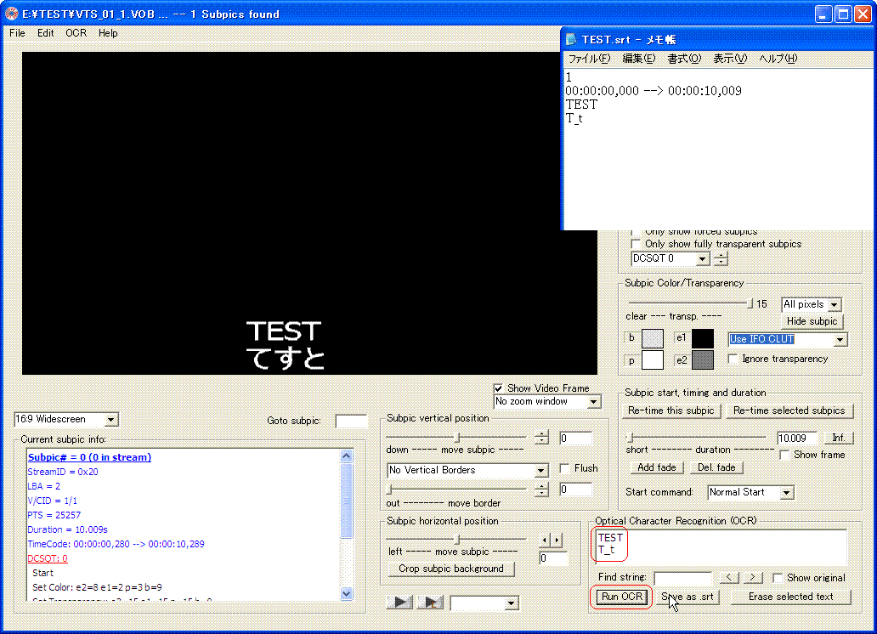This screenshot has height=634, width=877.
Task: Click the b color swatch
Action: (x=652, y=338)
